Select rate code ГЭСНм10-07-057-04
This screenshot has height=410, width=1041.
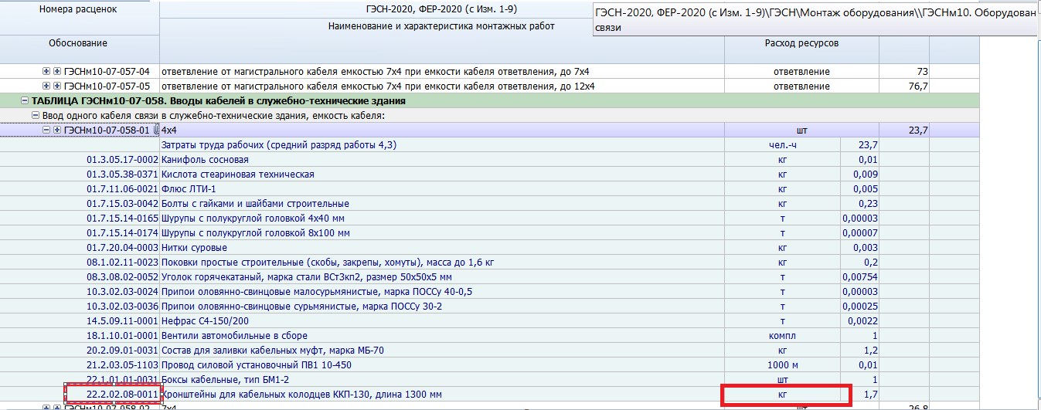[107, 72]
